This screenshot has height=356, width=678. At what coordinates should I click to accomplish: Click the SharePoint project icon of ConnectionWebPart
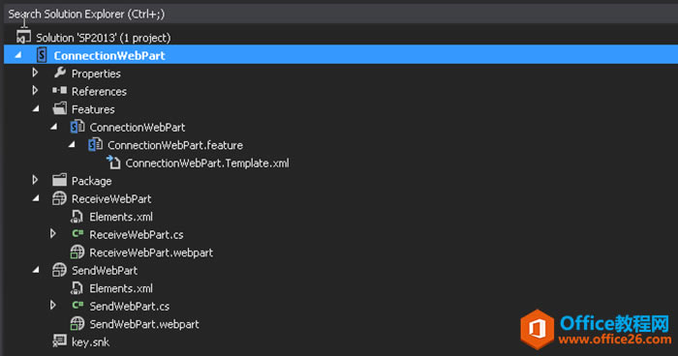(x=42, y=55)
